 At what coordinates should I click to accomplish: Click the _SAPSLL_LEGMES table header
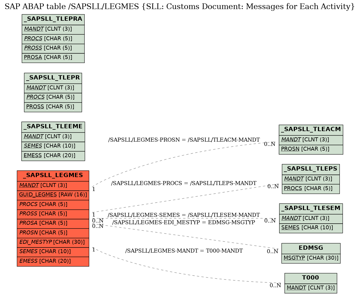[x=53, y=176]
